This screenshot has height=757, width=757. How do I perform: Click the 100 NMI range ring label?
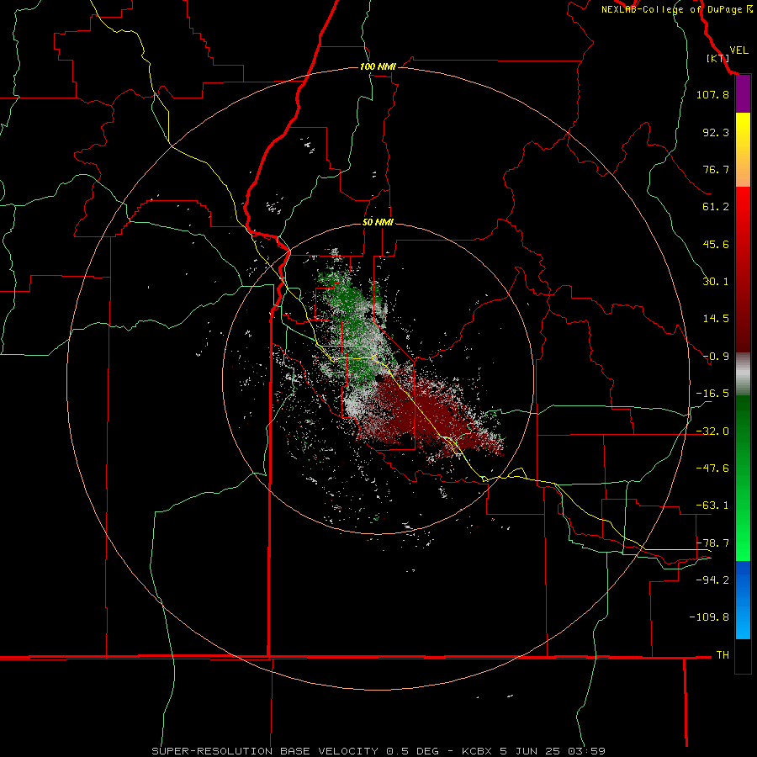[378, 66]
